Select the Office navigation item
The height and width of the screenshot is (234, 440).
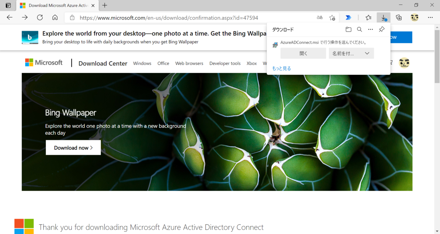tap(163, 63)
